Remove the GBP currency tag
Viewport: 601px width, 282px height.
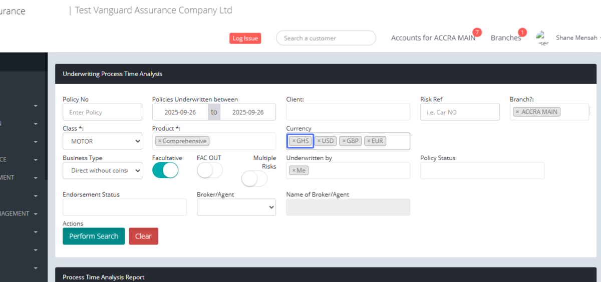click(x=344, y=141)
